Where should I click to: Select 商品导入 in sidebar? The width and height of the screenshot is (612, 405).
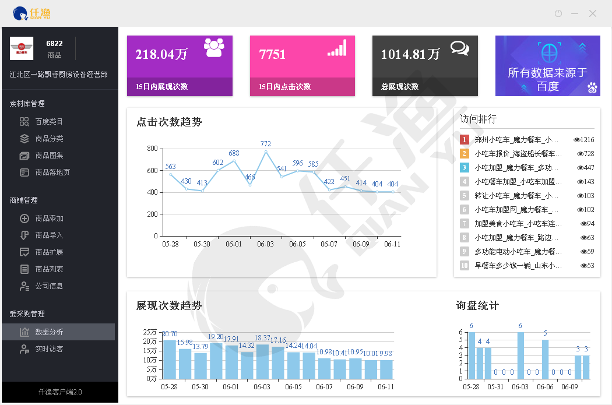pos(49,235)
